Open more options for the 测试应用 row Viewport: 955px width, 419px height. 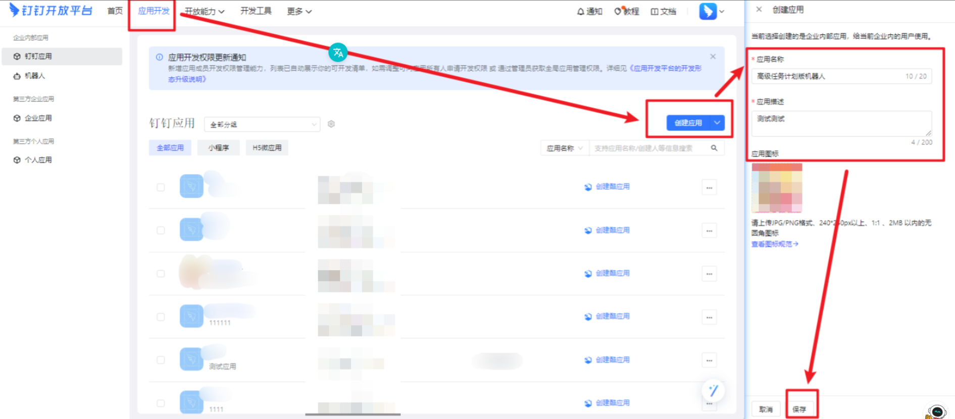(x=709, y=360)
